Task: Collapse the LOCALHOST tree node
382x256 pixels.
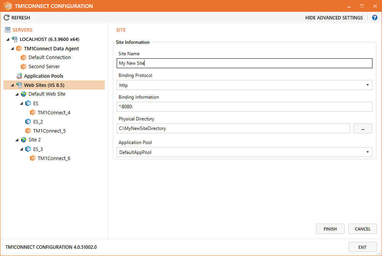Action: 8,39
